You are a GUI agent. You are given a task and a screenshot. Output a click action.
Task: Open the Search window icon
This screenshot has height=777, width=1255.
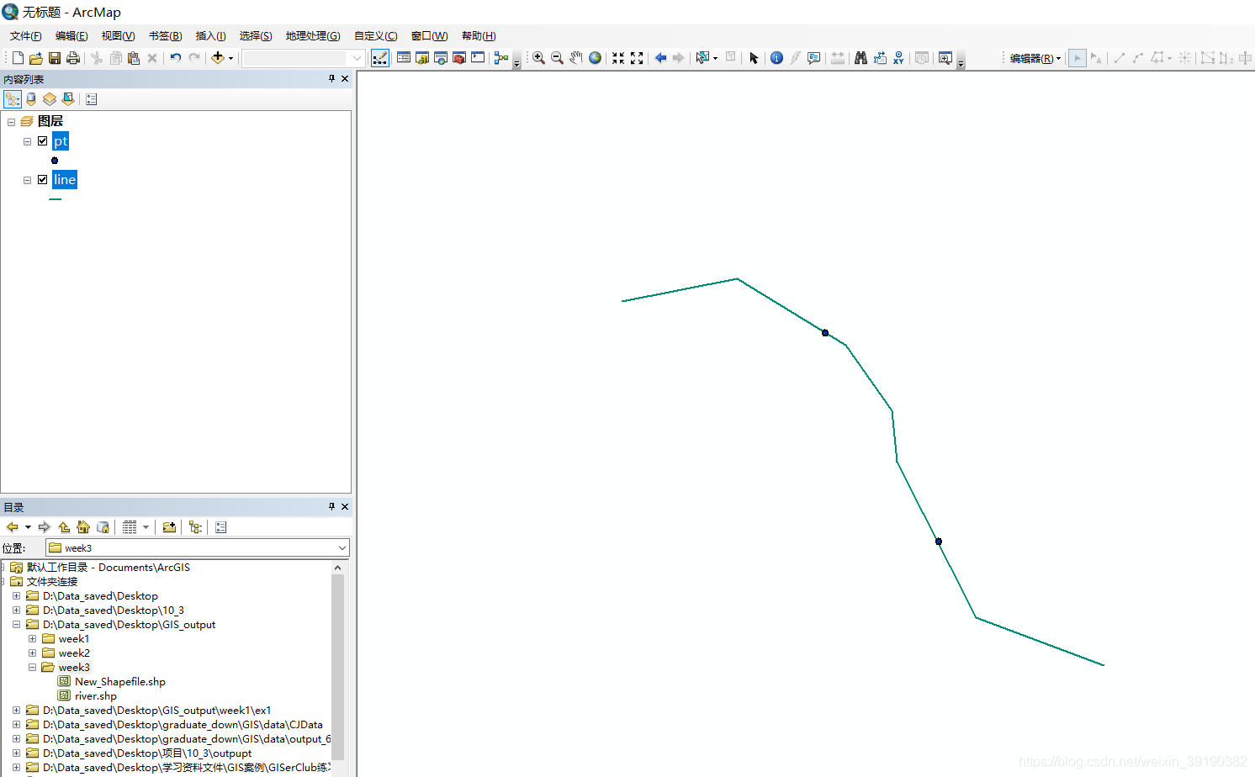click(x=441, y=58)
